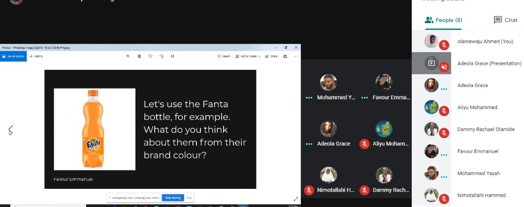Click muted mic icon on Nimotallahi H... tile
This screenshot has width=524, height=207.
coord(309,190)
